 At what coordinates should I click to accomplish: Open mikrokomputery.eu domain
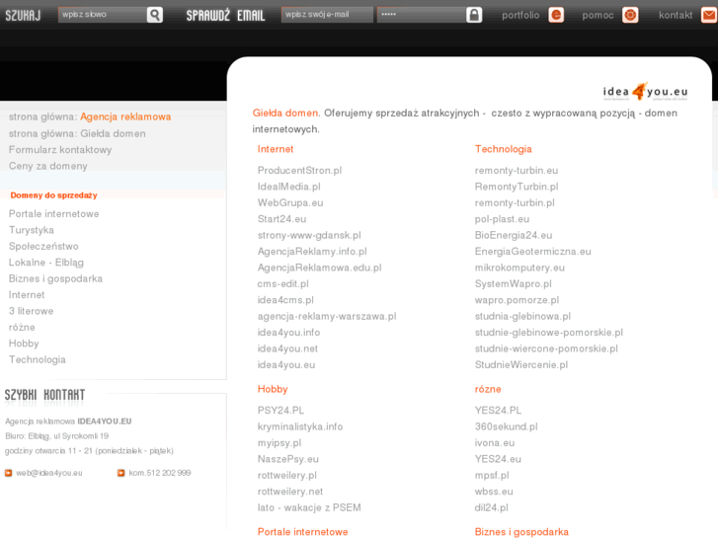[519, 268]
